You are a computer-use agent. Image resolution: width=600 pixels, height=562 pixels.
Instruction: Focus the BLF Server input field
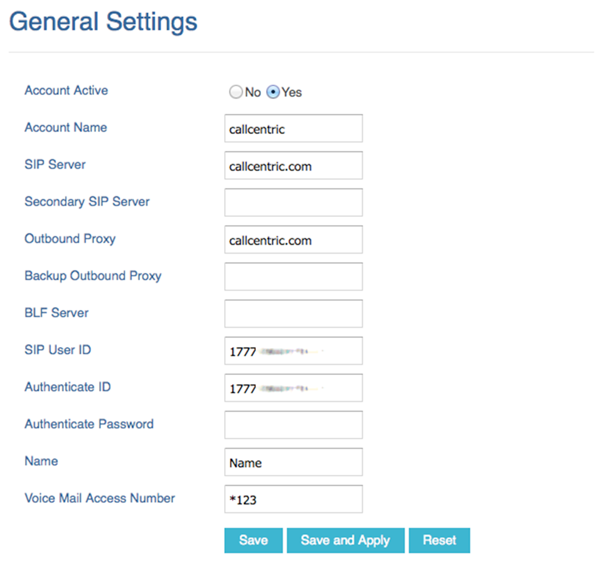click(x=293, y=313)
